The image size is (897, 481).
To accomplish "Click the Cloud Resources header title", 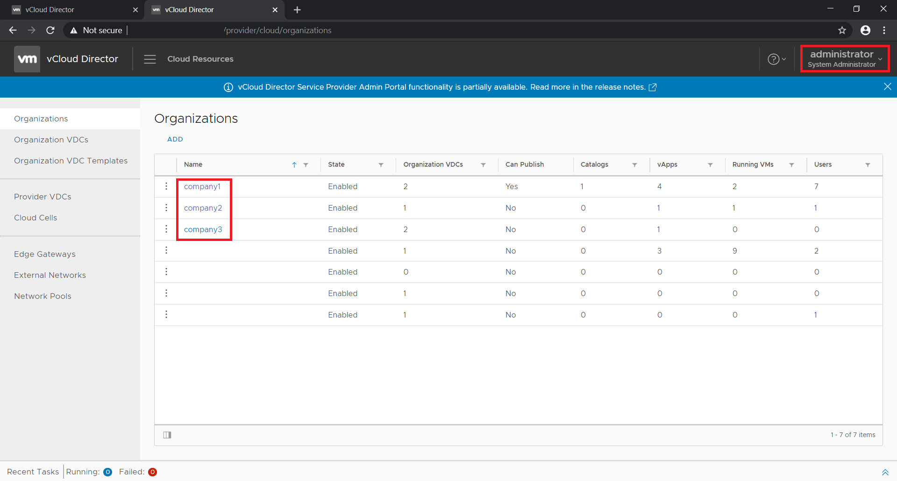I will pyautogui.click(x=200, y=59).
